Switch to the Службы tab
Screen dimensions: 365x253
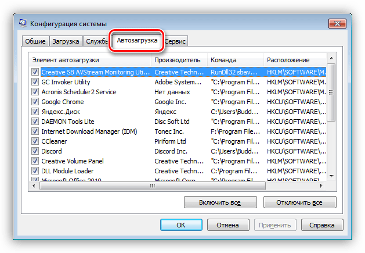96,41
